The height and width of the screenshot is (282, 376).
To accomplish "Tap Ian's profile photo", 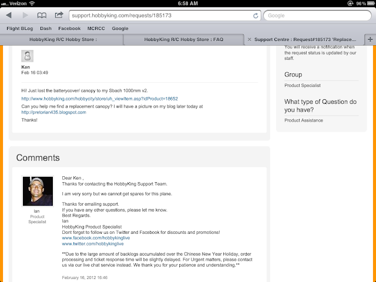I will [x=38, y=191].
